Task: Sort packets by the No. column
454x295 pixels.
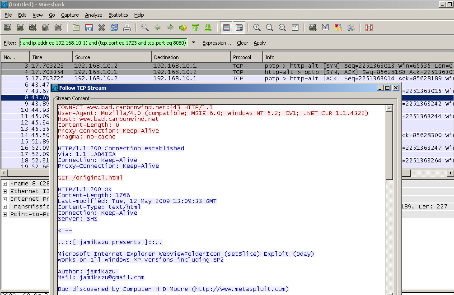Action: point(15,57)
